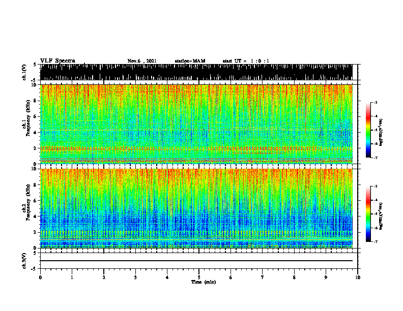Click time axis tick label "2"
Viewport: 403px width, 311px height.
tap(104, 277)
